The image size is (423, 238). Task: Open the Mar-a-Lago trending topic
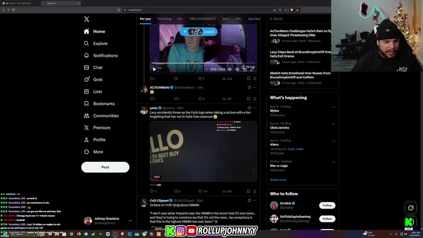click(279, 166)
